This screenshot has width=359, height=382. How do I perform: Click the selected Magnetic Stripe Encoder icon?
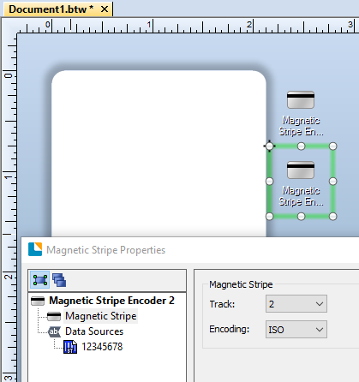click(x=301, y=170)
